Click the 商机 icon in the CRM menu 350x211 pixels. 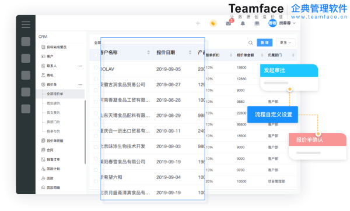43,75
